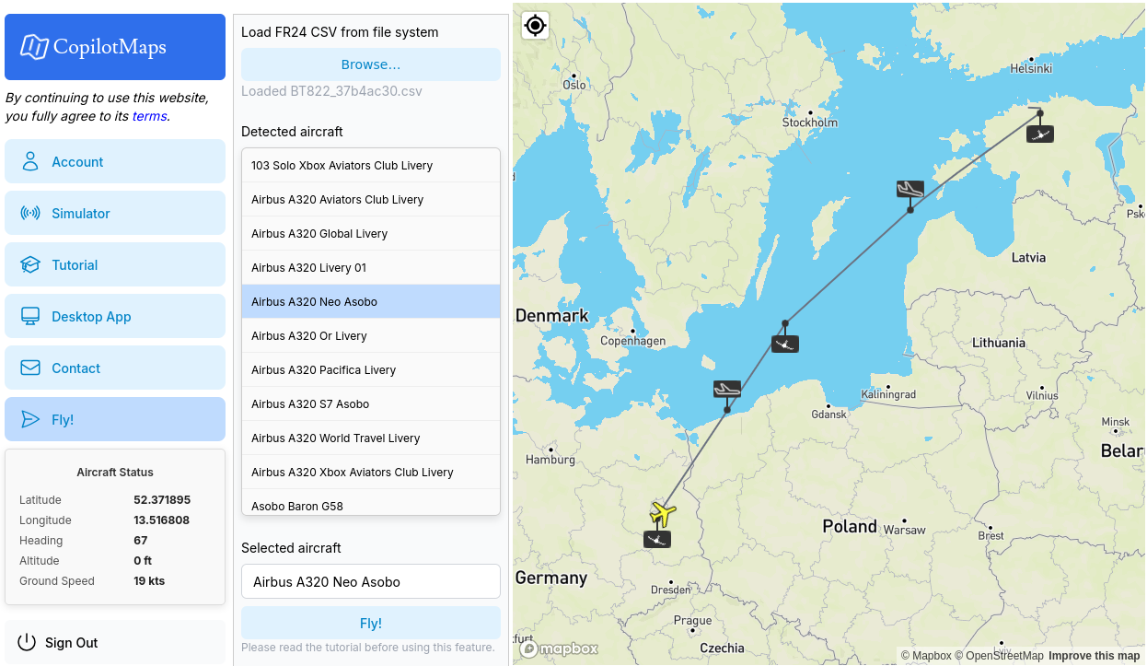Select Airbus A320 Global Livery
Screen dimensions: 1147x666
coord(371,234)
